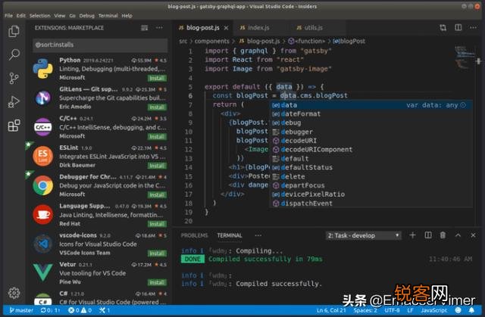This screenshot has width=485, height=317.
Task: Split the terminal panel
Action: point(428,235)
